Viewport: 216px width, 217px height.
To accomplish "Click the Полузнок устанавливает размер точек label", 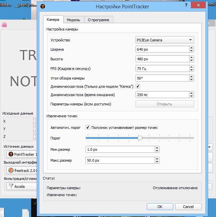I will tap(124, 128).
